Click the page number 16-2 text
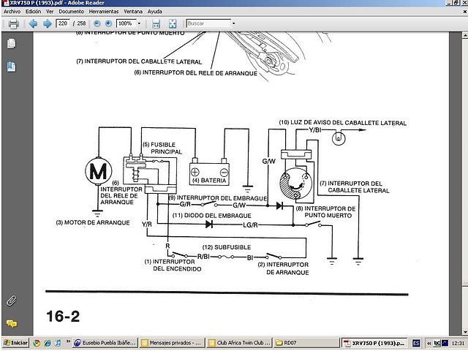Viewport: 468px width, 351px height. (x=63, y=317)
